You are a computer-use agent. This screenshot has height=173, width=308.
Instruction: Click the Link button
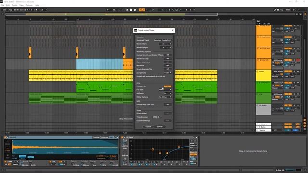[x=5, y=10]
